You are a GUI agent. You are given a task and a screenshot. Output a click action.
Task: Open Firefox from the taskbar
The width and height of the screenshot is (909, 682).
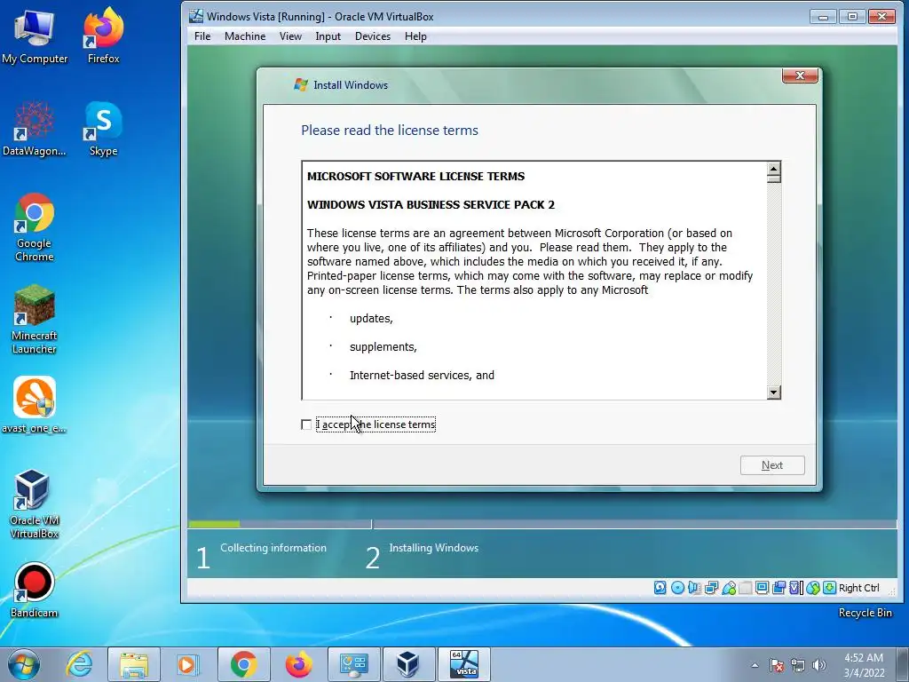point(298,664)
